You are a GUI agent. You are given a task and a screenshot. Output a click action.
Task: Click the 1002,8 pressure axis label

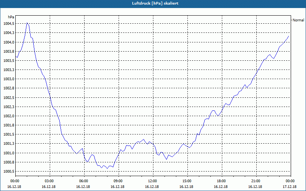8,88
